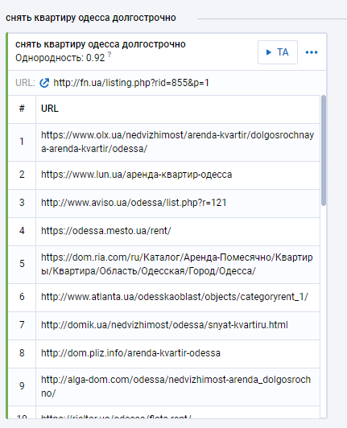Select the card title снять квартиру одесса долгострочно
The width and height of the screenshot is (347, 428).
pos(101,44)
